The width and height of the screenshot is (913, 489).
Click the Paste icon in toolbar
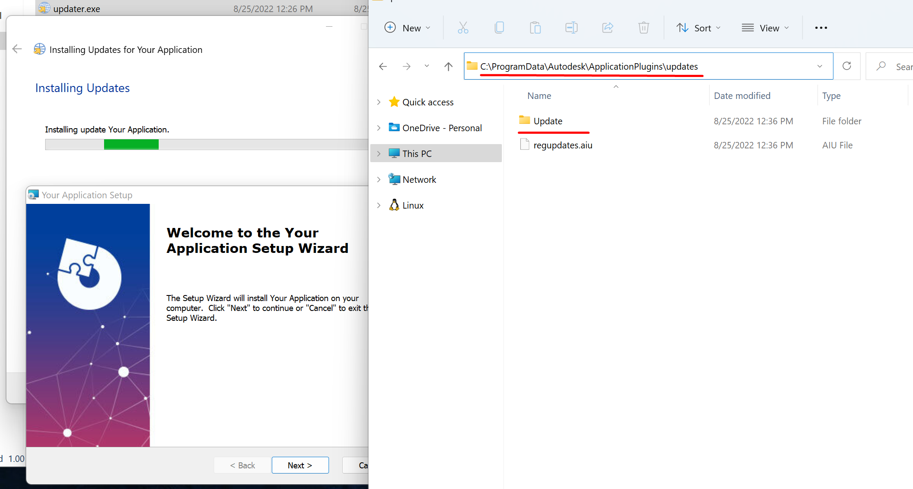click(535, 28)
